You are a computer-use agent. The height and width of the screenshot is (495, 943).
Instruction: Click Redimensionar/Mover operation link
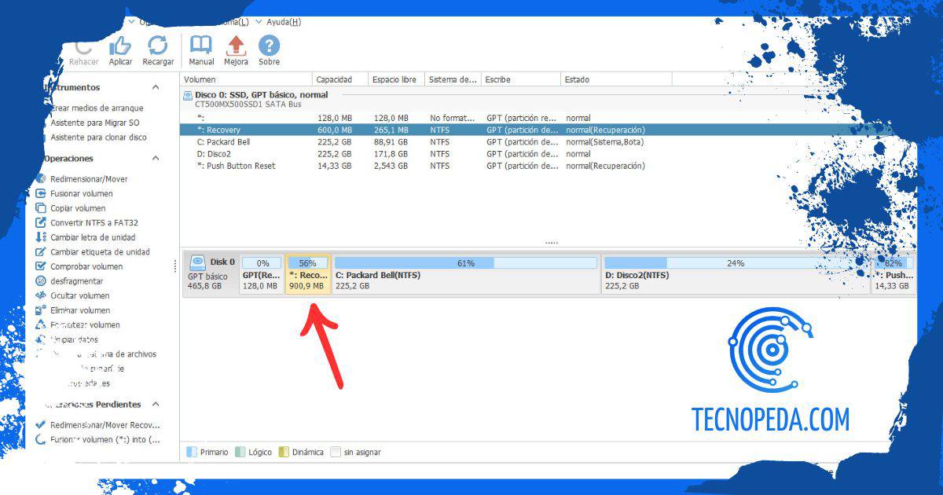[89, 179]
